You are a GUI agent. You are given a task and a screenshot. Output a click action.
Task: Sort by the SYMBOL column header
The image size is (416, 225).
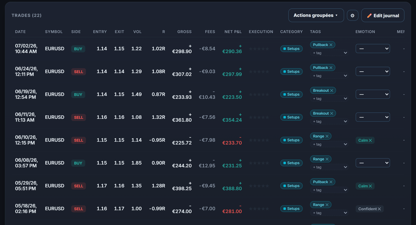(54, 32)
